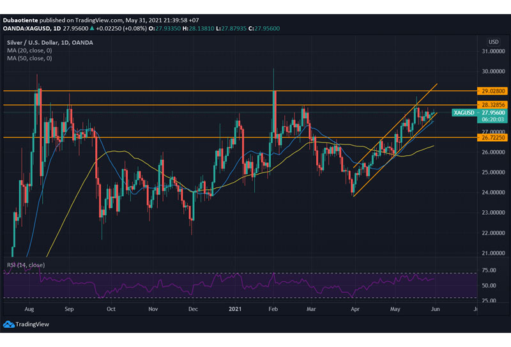Click the Sep label on time axis
Image resolution: width=511 pixels, height=347 pixels.
click(69, 309)
